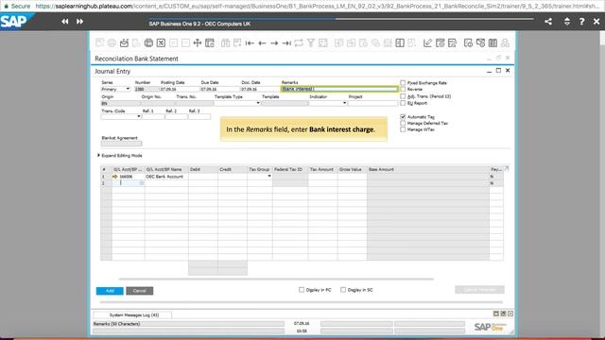Open the System Messages Log tab
Viewport: 605px width, 340px height.
133,314
